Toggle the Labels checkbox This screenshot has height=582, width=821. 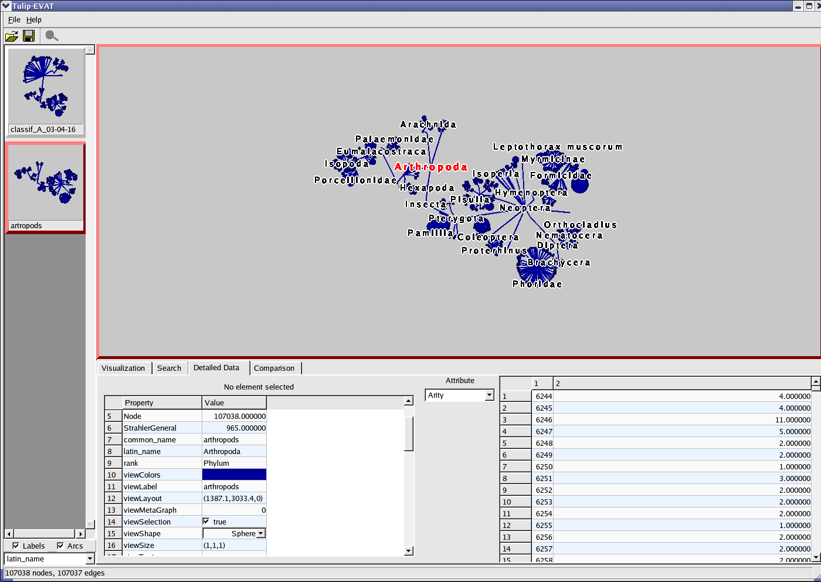pyautogui.click(x=16, y=546)
